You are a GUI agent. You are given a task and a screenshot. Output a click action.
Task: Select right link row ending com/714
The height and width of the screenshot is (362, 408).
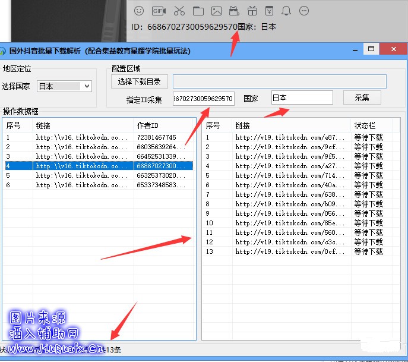tap(301, 175)
